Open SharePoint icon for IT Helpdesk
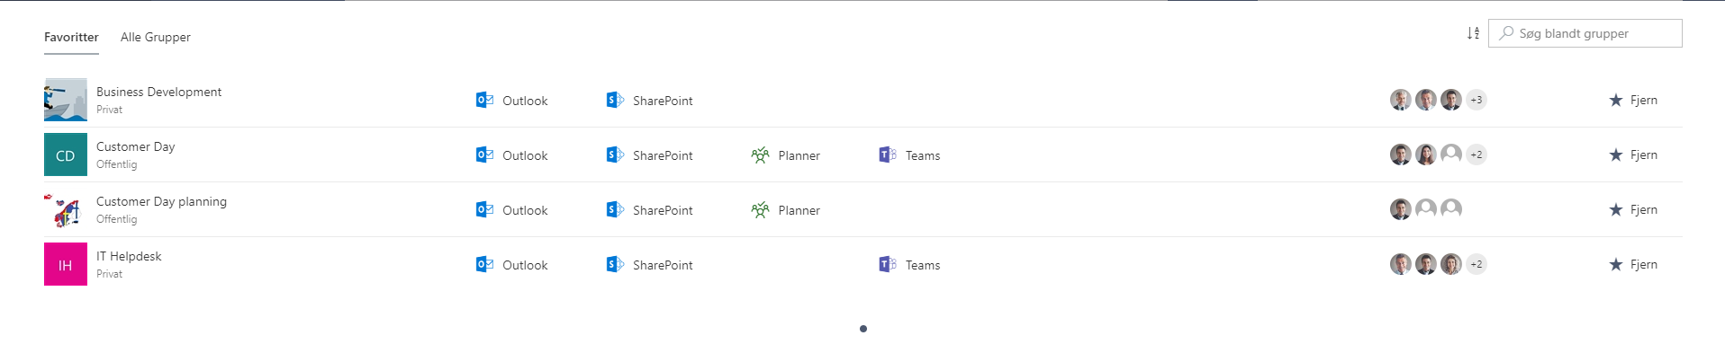 (615, 264)
